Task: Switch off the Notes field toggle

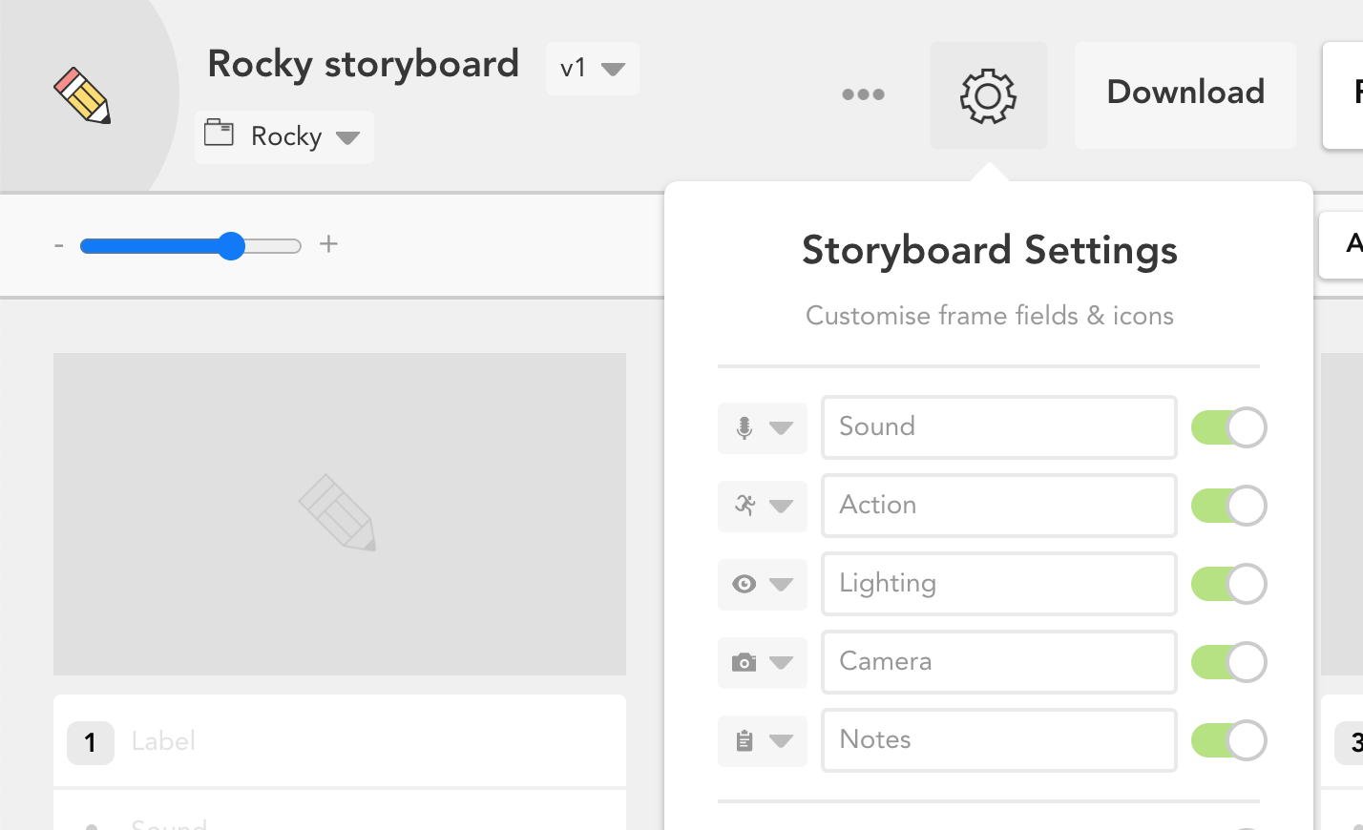Action: coord(1228,740)
